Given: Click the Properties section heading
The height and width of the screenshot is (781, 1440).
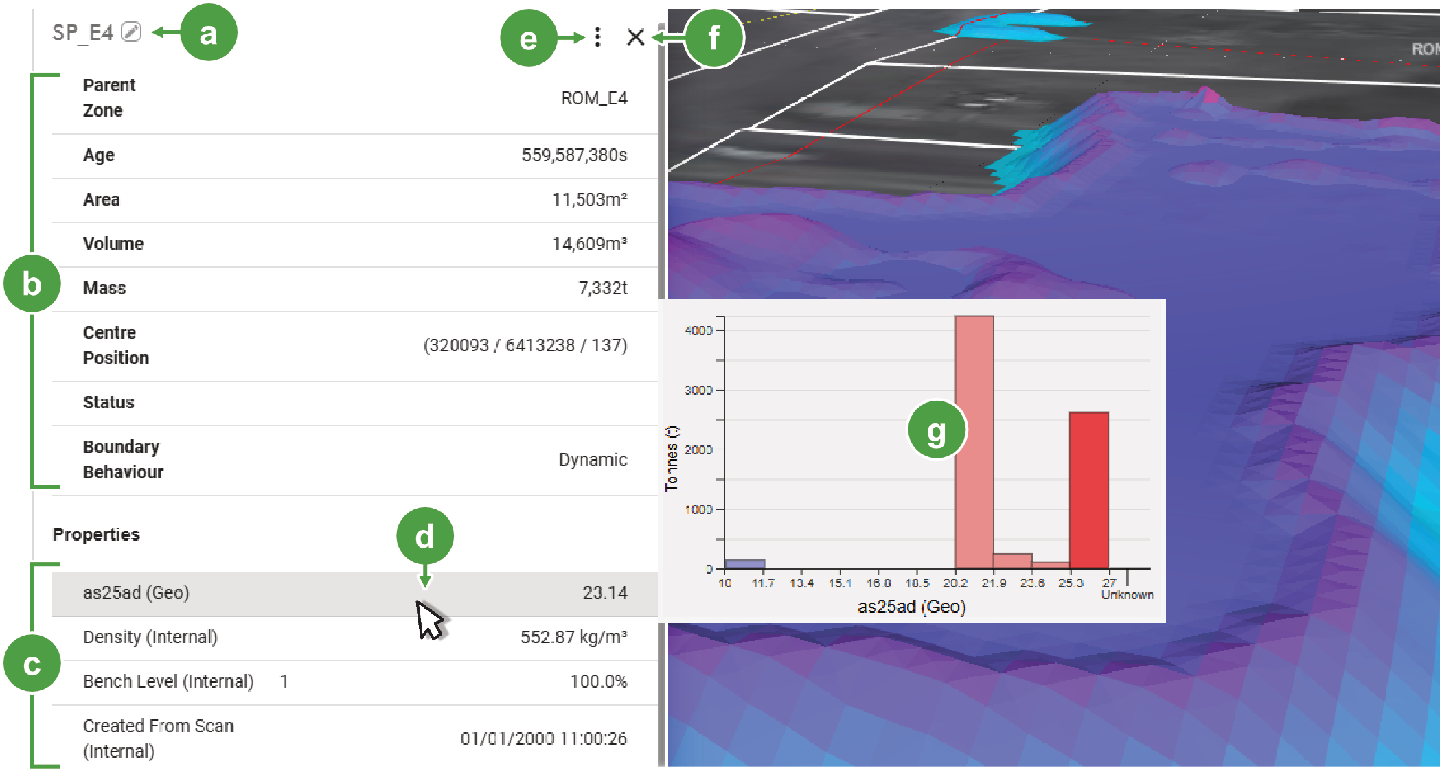Looking at the screenshot, I should 96,535.
